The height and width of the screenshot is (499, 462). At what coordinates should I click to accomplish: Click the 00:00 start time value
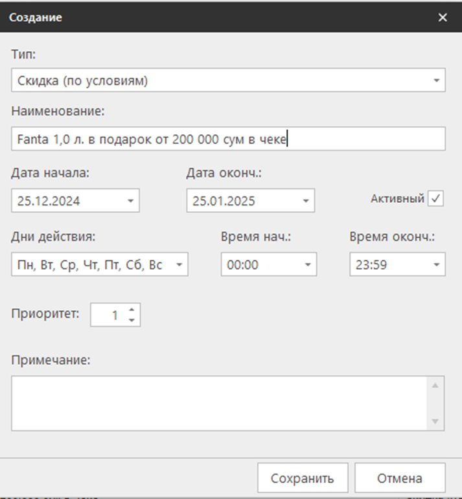coord(240,264)
